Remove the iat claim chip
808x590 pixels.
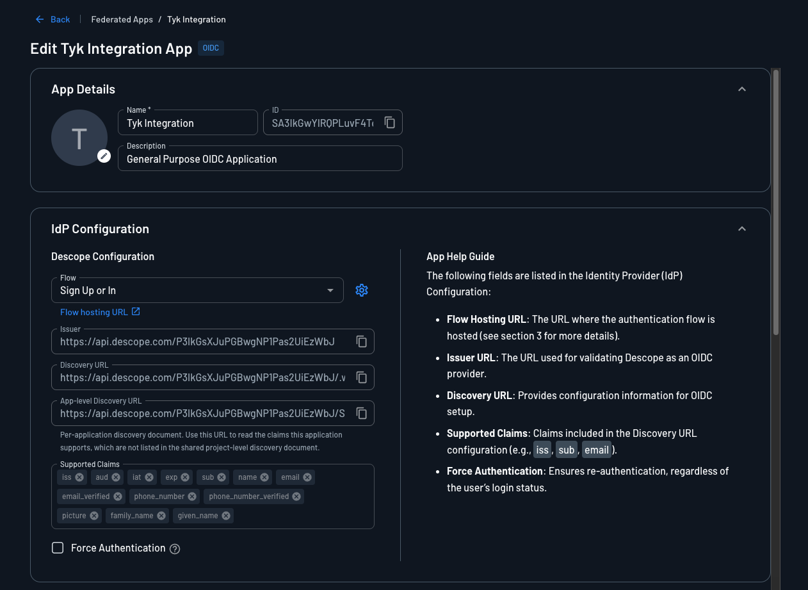click(149, 477)
